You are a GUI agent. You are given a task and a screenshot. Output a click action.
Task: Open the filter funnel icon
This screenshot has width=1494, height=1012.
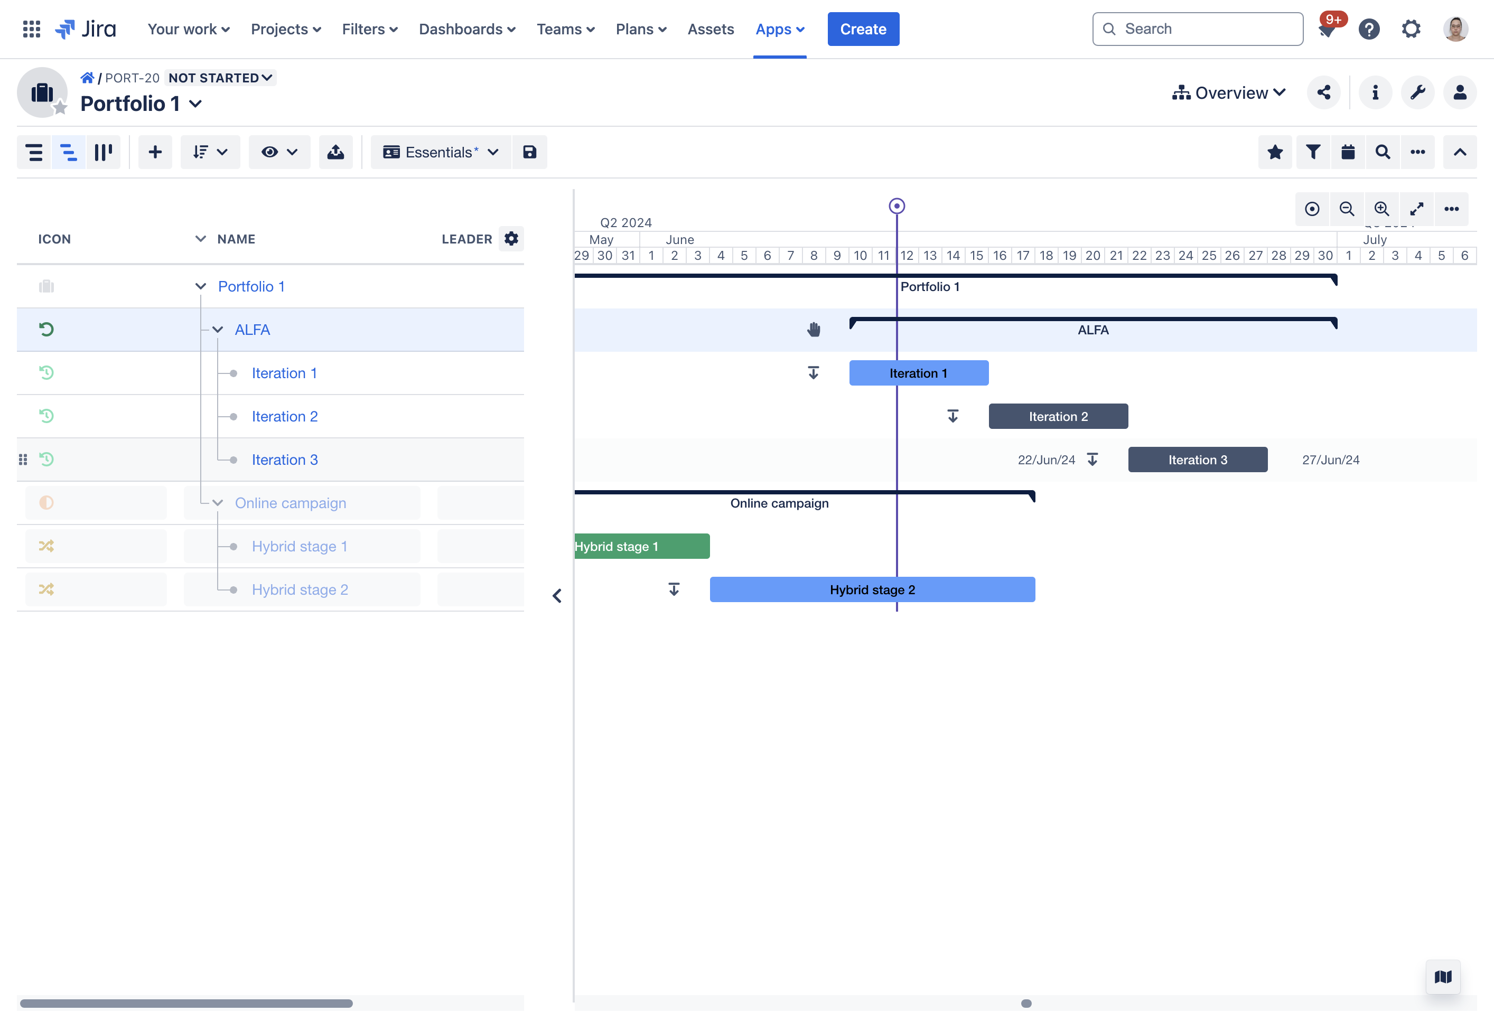1313,152
